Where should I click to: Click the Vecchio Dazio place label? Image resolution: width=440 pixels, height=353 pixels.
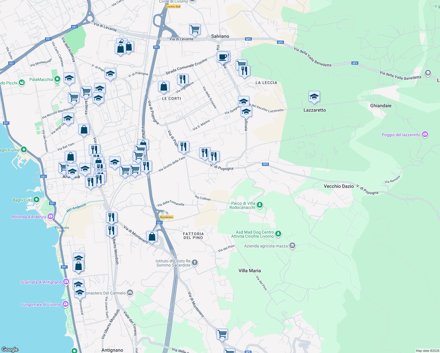click(339, 186)
